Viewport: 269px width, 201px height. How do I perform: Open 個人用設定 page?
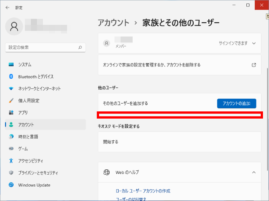click(x=46, y=100)
